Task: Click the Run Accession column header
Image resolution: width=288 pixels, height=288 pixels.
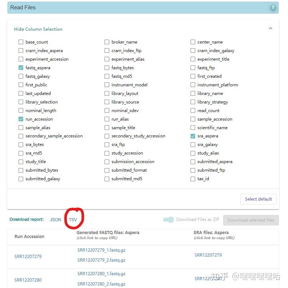Action: (x=29, y=237)
